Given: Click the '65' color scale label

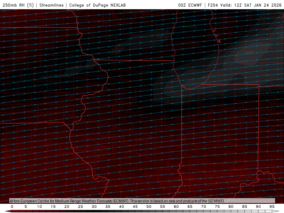Looking at the screenshot, I should tap(190, 207).
